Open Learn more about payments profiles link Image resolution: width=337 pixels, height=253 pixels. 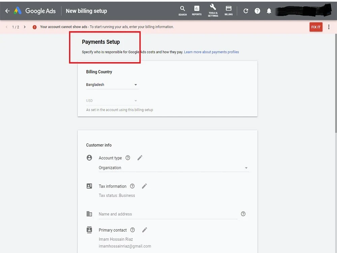click(211, 52)
